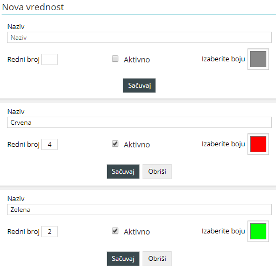Save the Crvena entry with Sačuvaj

click(x=123, y=172)
